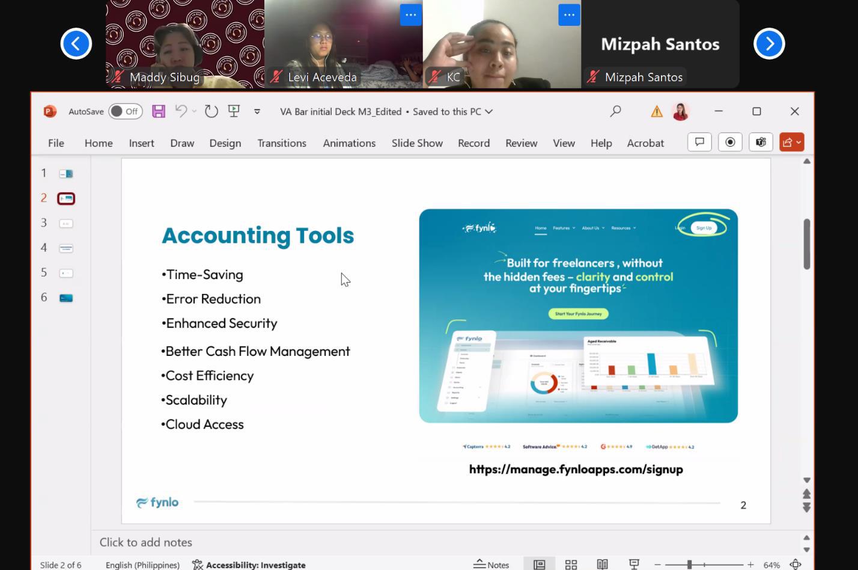
Task: Select slide 5 thumbnail
Action: click(66, 273)
